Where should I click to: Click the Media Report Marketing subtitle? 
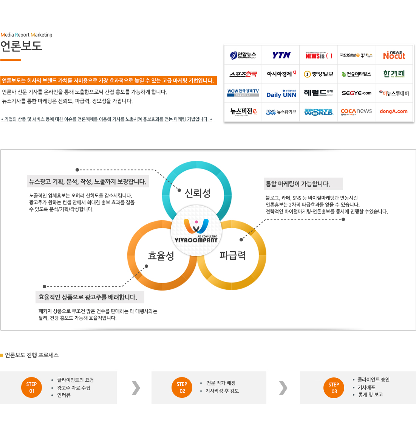coord(26,35)
